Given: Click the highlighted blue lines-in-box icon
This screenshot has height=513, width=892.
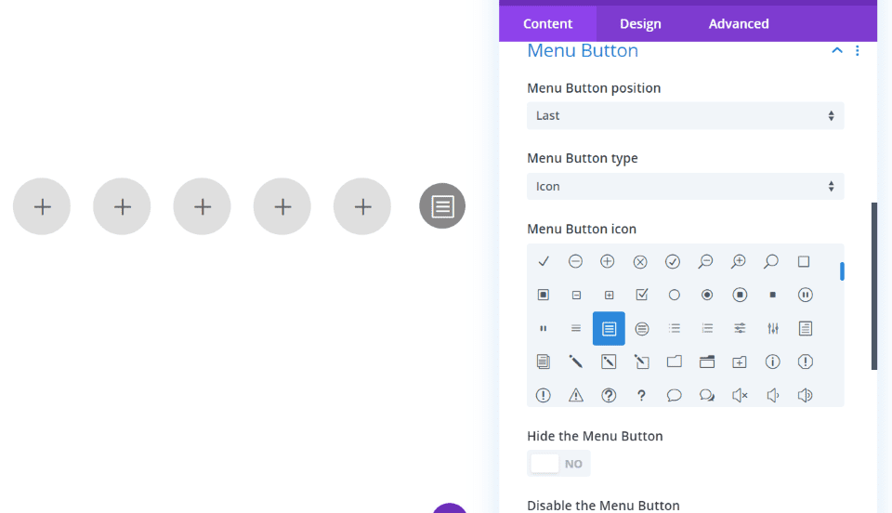Looking at the screenshot, I should (609, 328).
